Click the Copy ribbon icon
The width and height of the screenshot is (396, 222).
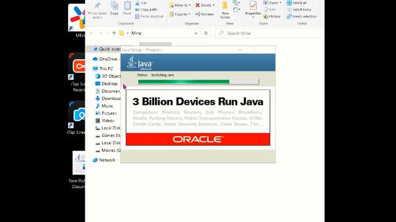click(114, 8)
